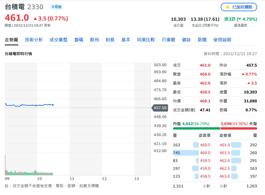Switch to the 走勢圖 tab
The image size is (265, 195).
point(11,40)
